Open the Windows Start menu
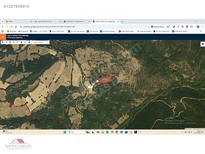This screenshot has height=154, width=205. (65, 132)
